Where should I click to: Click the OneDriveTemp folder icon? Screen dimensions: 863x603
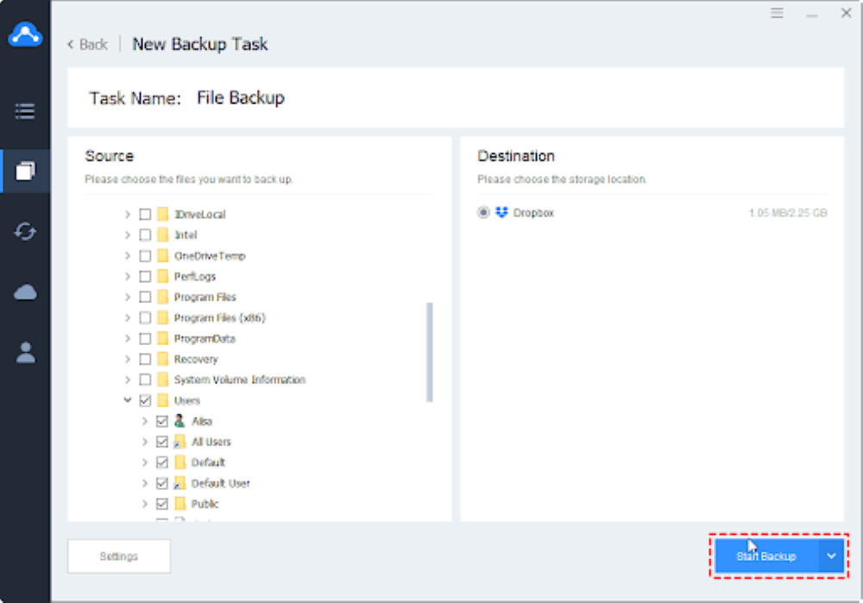[163, 256]
